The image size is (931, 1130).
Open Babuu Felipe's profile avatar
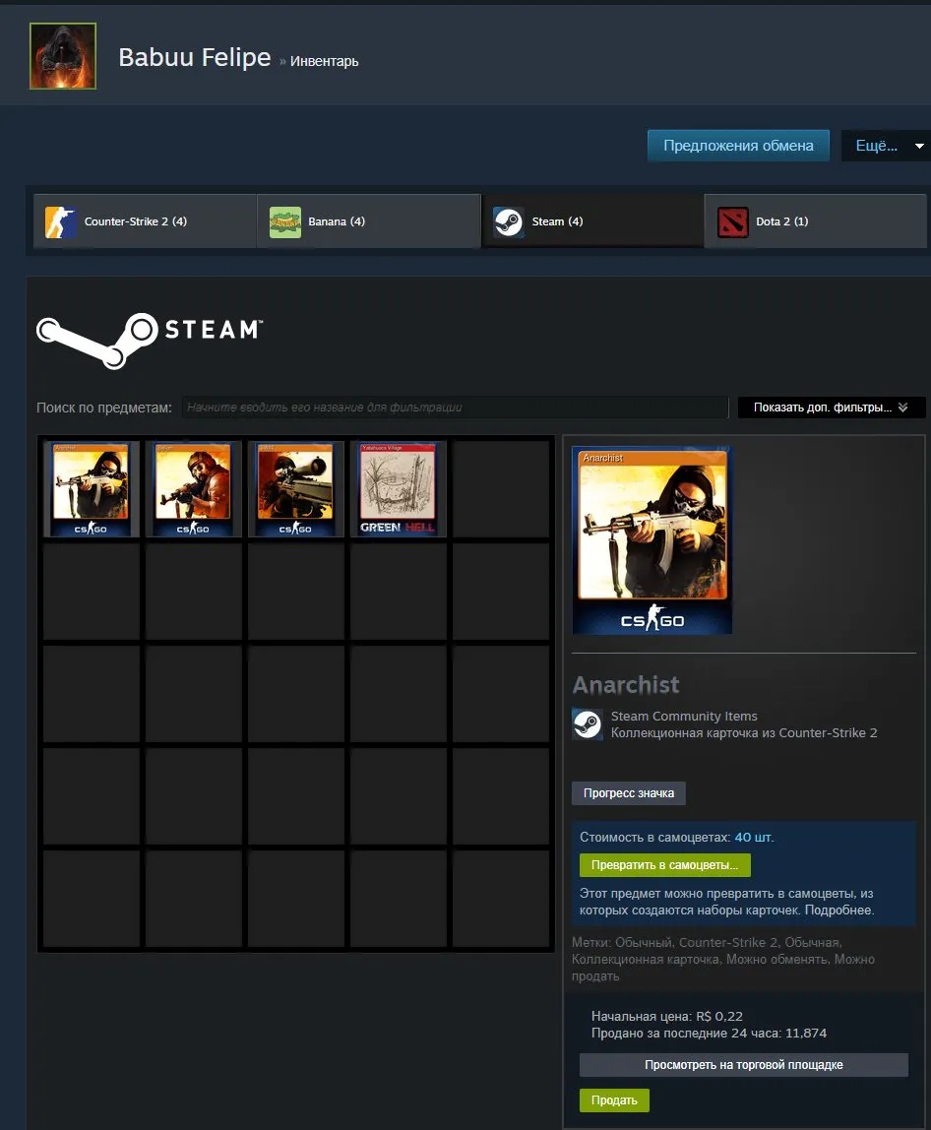(63, 56)
